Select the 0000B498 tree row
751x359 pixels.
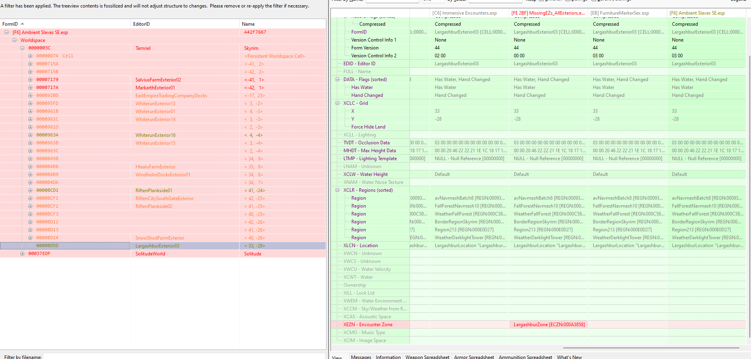(163, 159)
